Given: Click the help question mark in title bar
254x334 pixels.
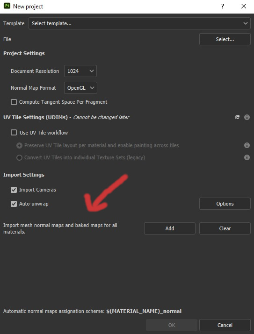Looking at the screenshot, I should pos(223,6).
